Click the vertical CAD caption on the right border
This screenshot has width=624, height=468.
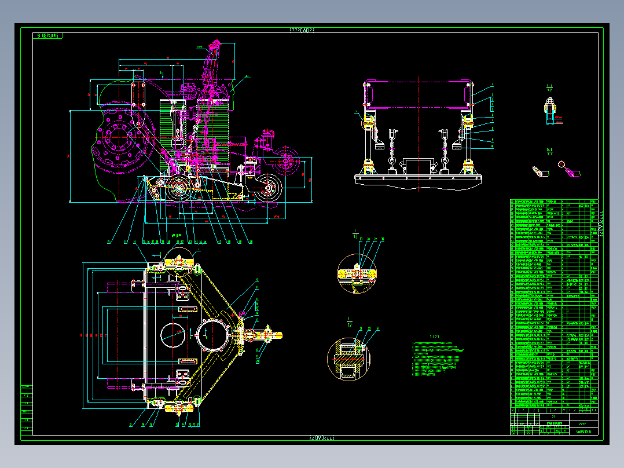coord(601,224)
